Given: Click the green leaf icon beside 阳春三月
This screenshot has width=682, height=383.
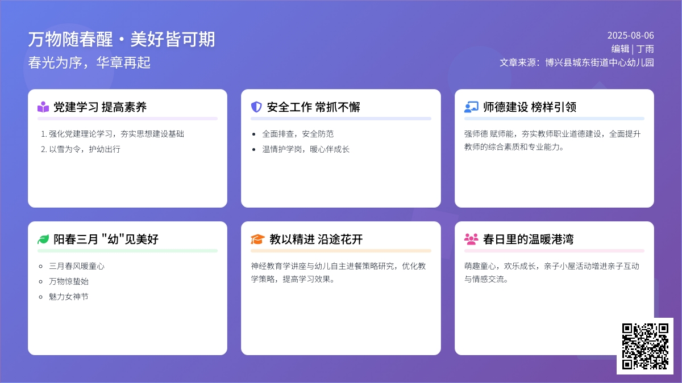Looking at the screenshot, I should 43,239.
